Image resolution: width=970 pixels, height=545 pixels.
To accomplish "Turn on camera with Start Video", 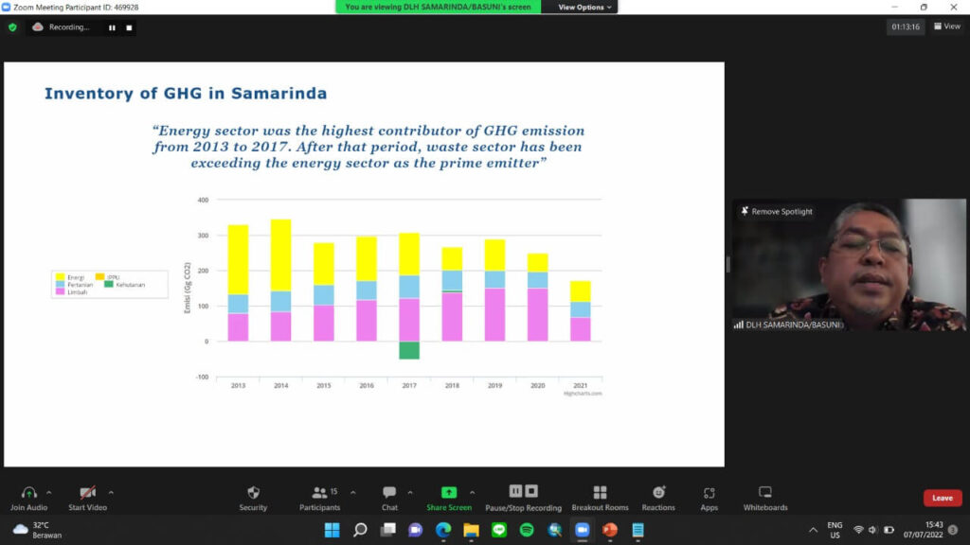I will pos(88,498).
